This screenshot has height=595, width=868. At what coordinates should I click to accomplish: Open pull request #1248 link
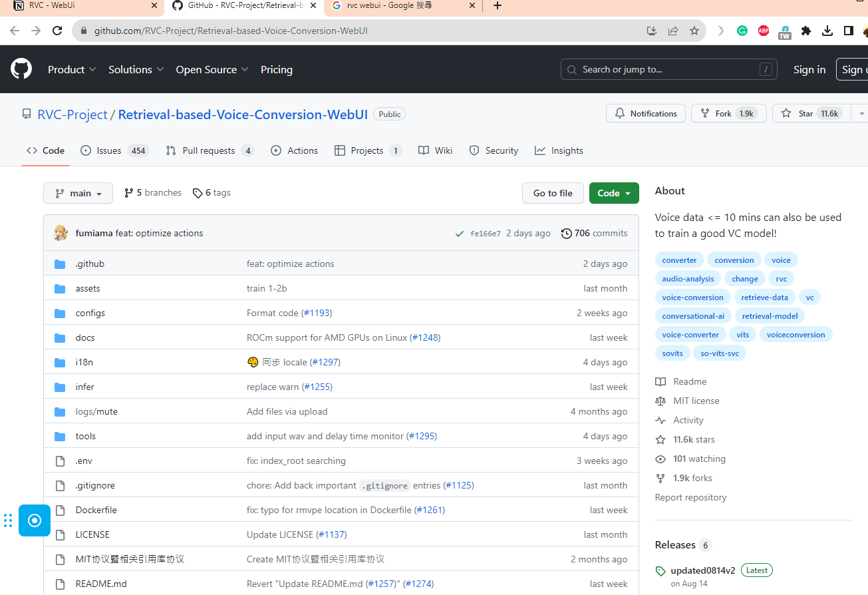425,337
